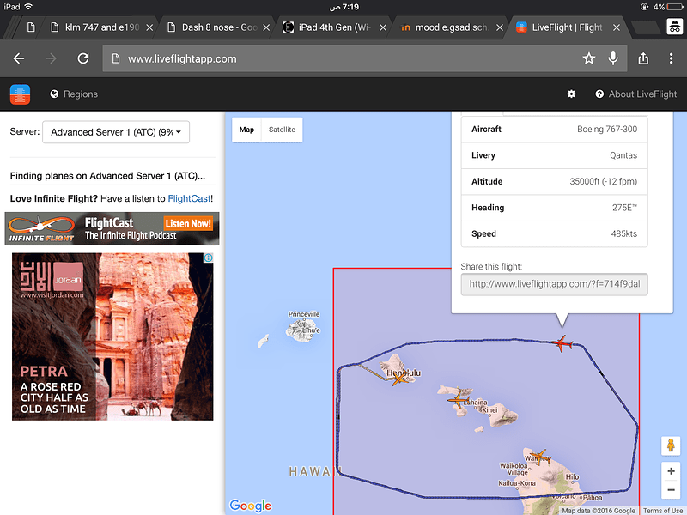Open About LiveFlight
Viewport: 687px width, 515px height.
635,94
